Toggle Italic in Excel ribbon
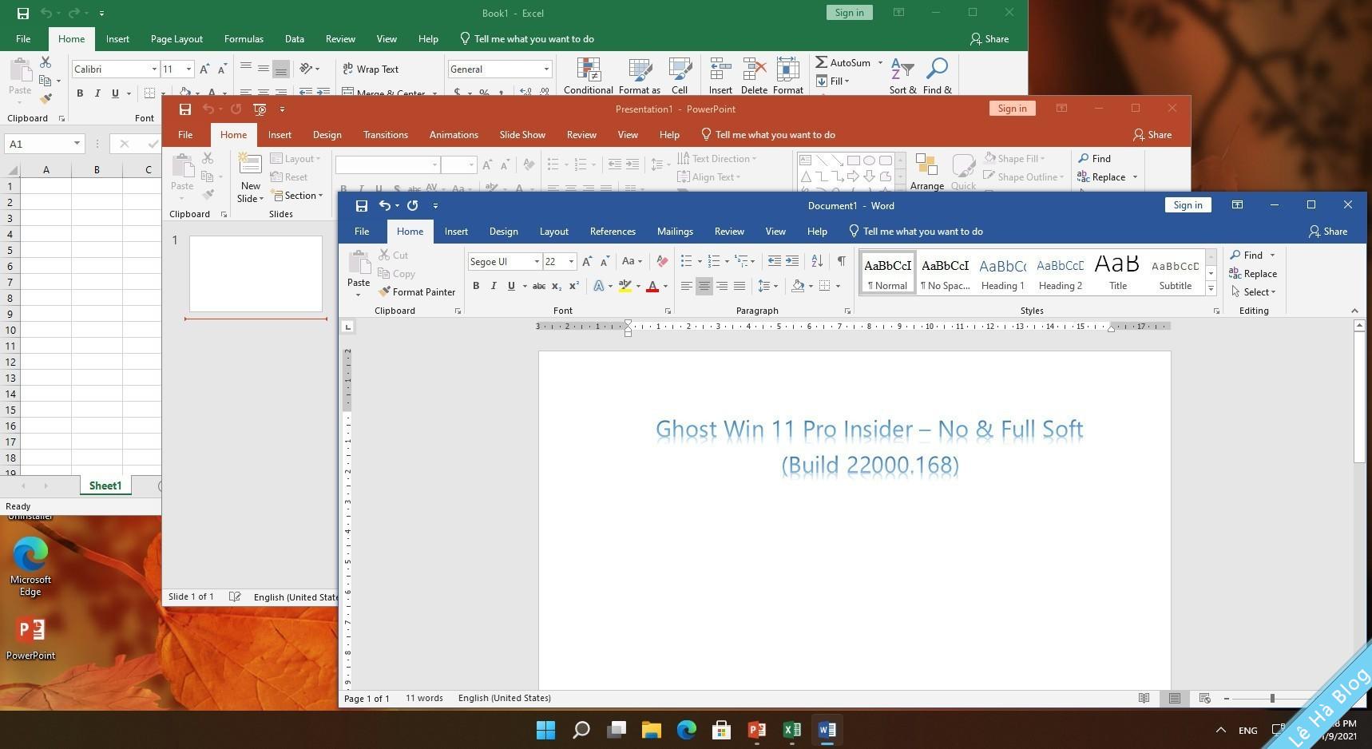1372x749 pixels. tap(97, 93)
